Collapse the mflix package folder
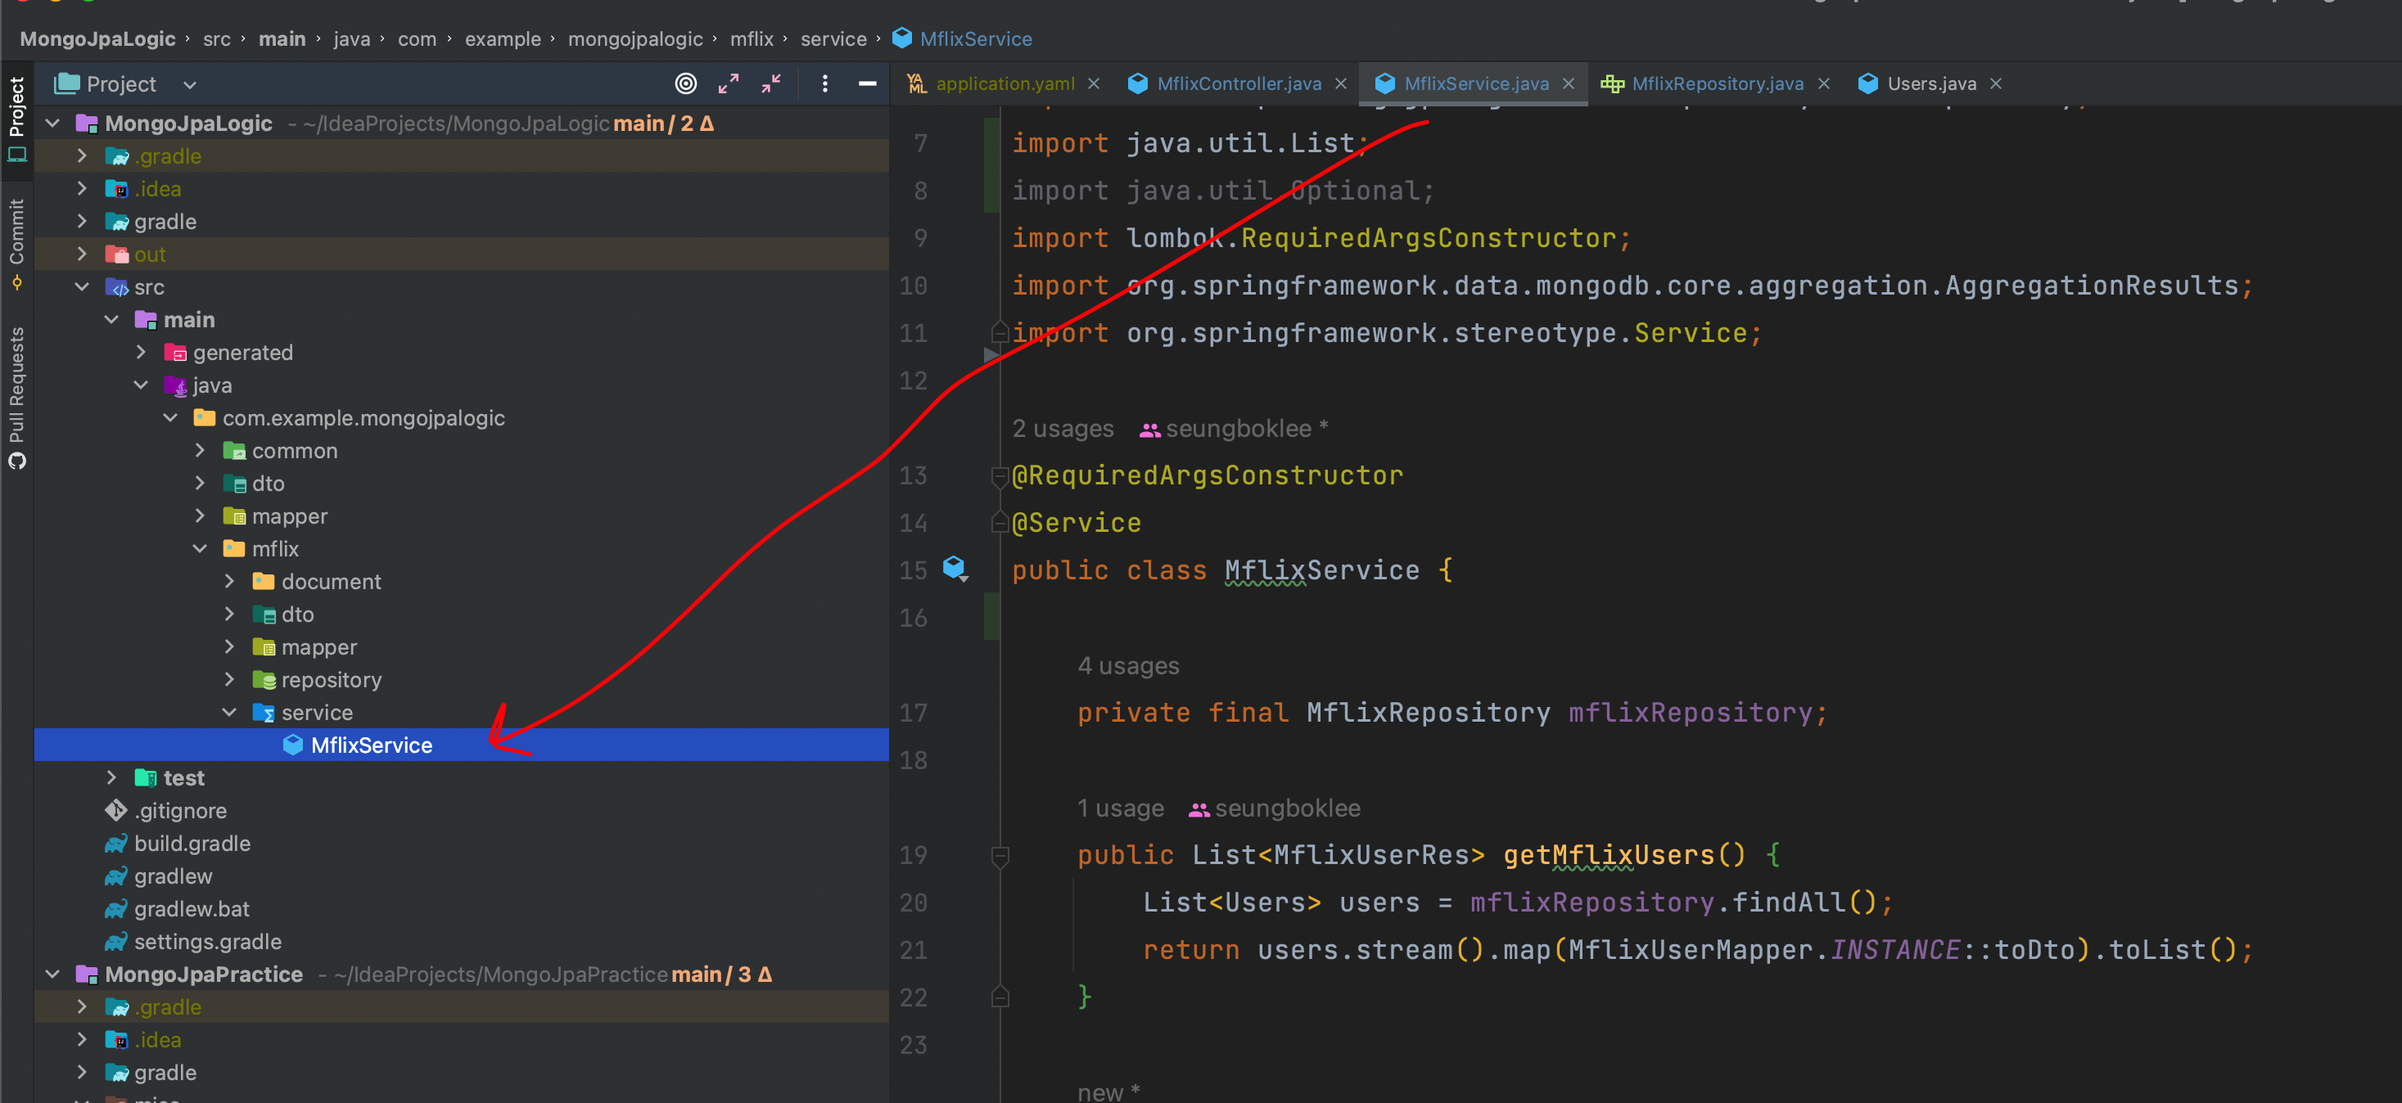The height and width of the screenshot is (1103, 2402). point(200,549)
